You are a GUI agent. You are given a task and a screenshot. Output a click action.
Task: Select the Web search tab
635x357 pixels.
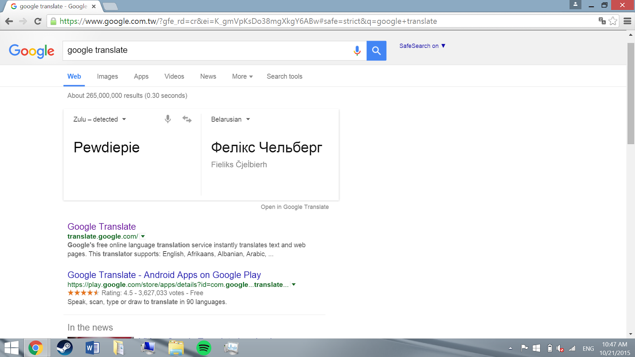tap(74, 76)
